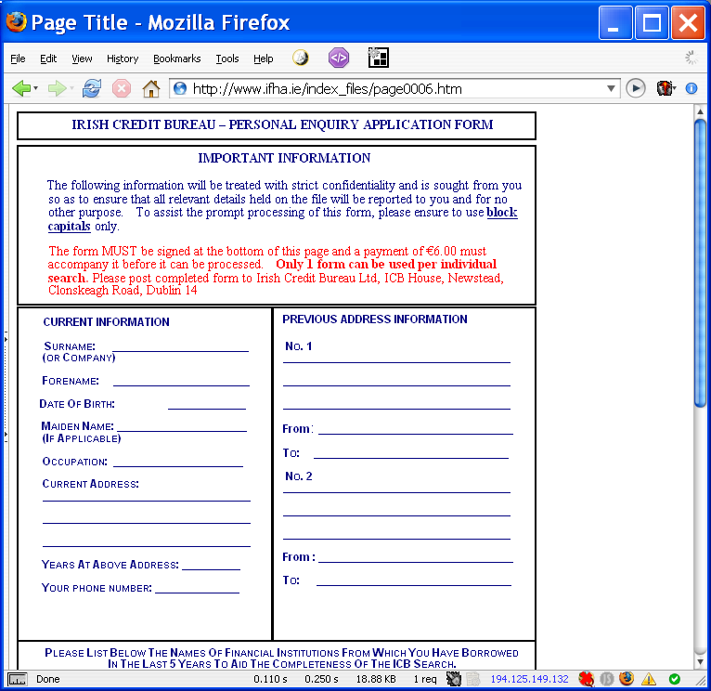Open the Forward button history dropdown arrow

point(71,88)
